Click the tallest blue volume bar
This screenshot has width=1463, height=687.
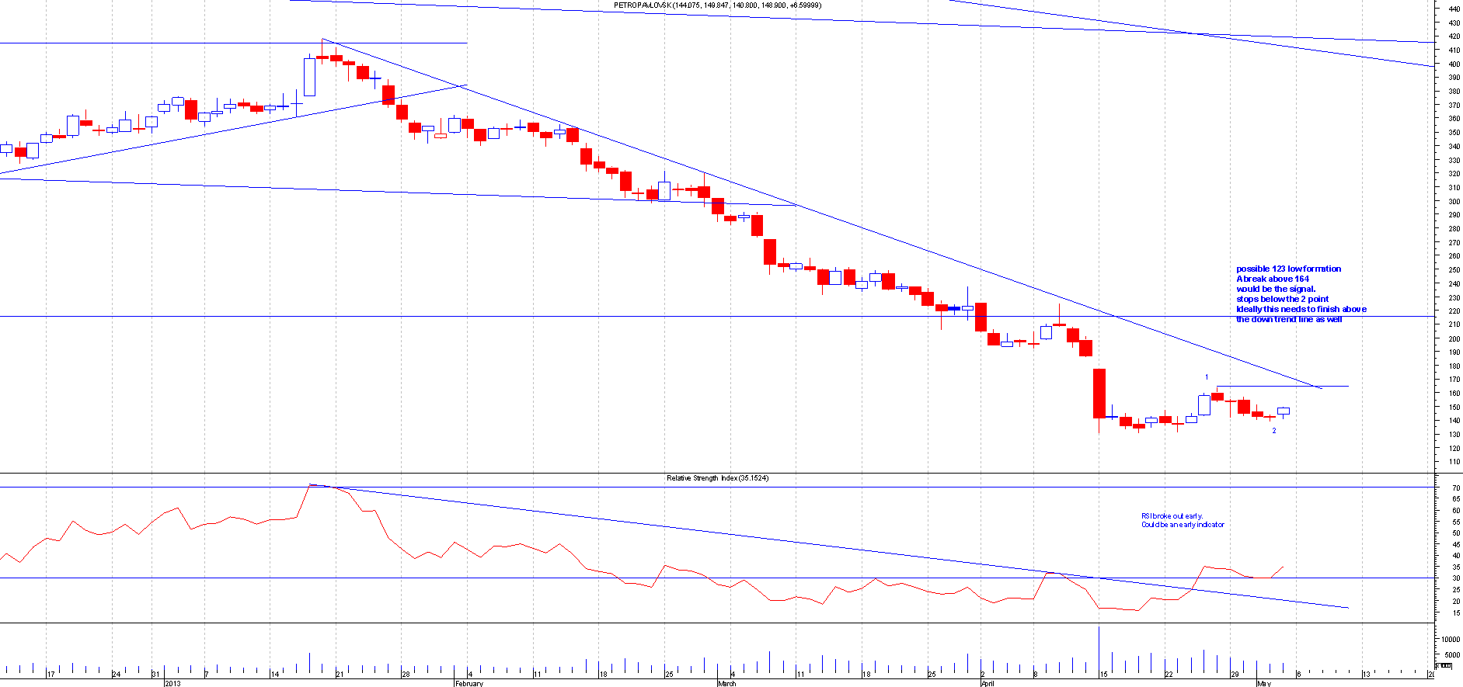(1099, 650)
